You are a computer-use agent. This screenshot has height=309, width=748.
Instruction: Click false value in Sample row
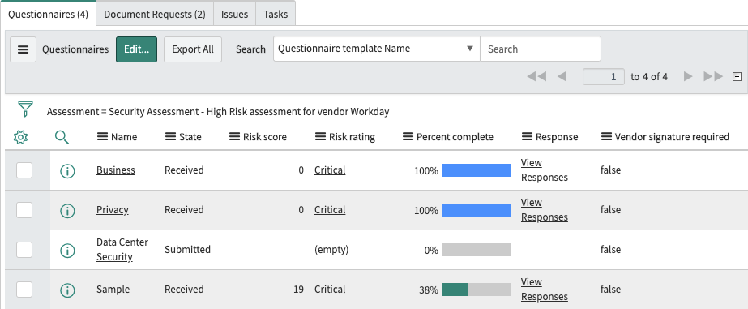click(x=610, y=289)
